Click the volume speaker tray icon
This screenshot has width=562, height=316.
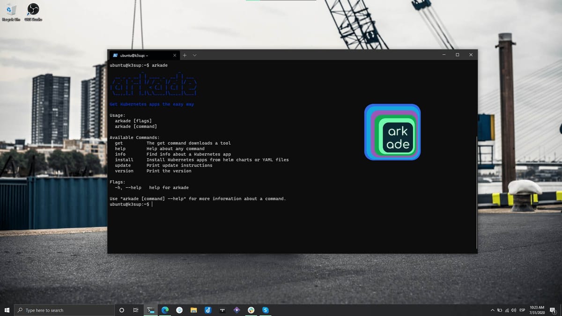(x=514, y=310)
